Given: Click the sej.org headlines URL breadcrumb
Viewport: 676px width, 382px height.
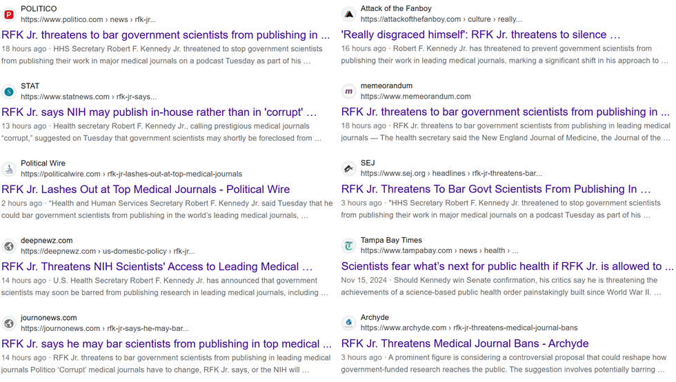Looking at the screenshot, I should pyautogui.click(x=451, y=173).
